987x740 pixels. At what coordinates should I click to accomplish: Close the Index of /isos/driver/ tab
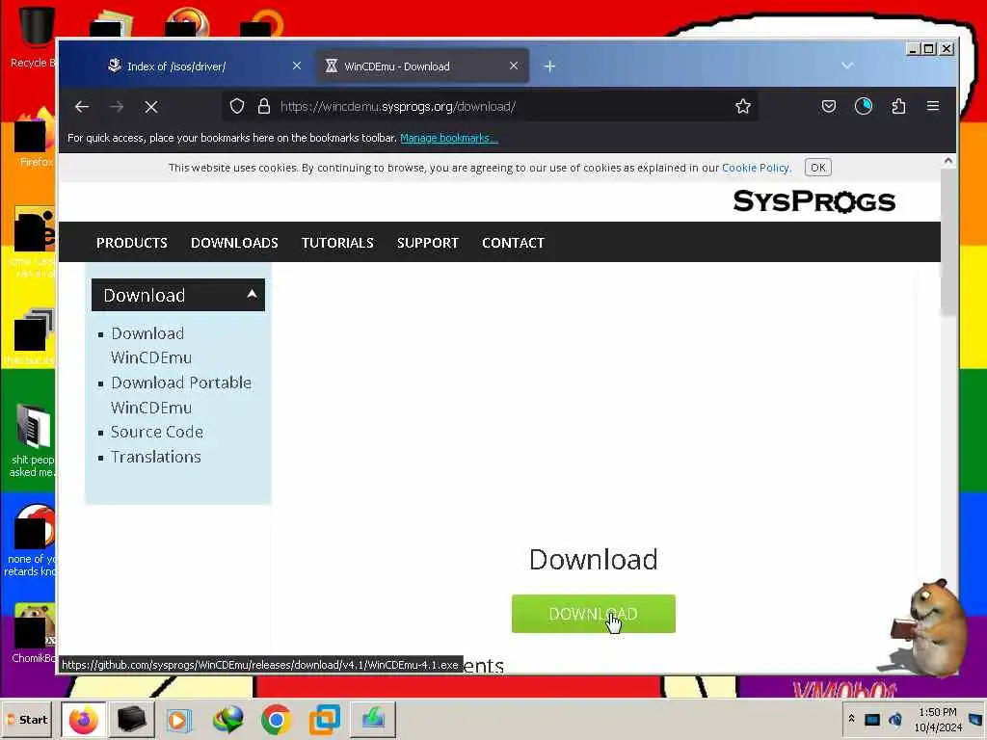[297, 66]
